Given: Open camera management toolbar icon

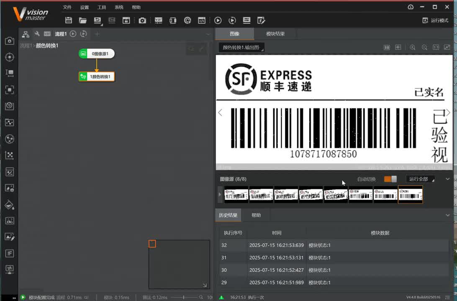Looking at the screenshot, I should pos(142,20).
